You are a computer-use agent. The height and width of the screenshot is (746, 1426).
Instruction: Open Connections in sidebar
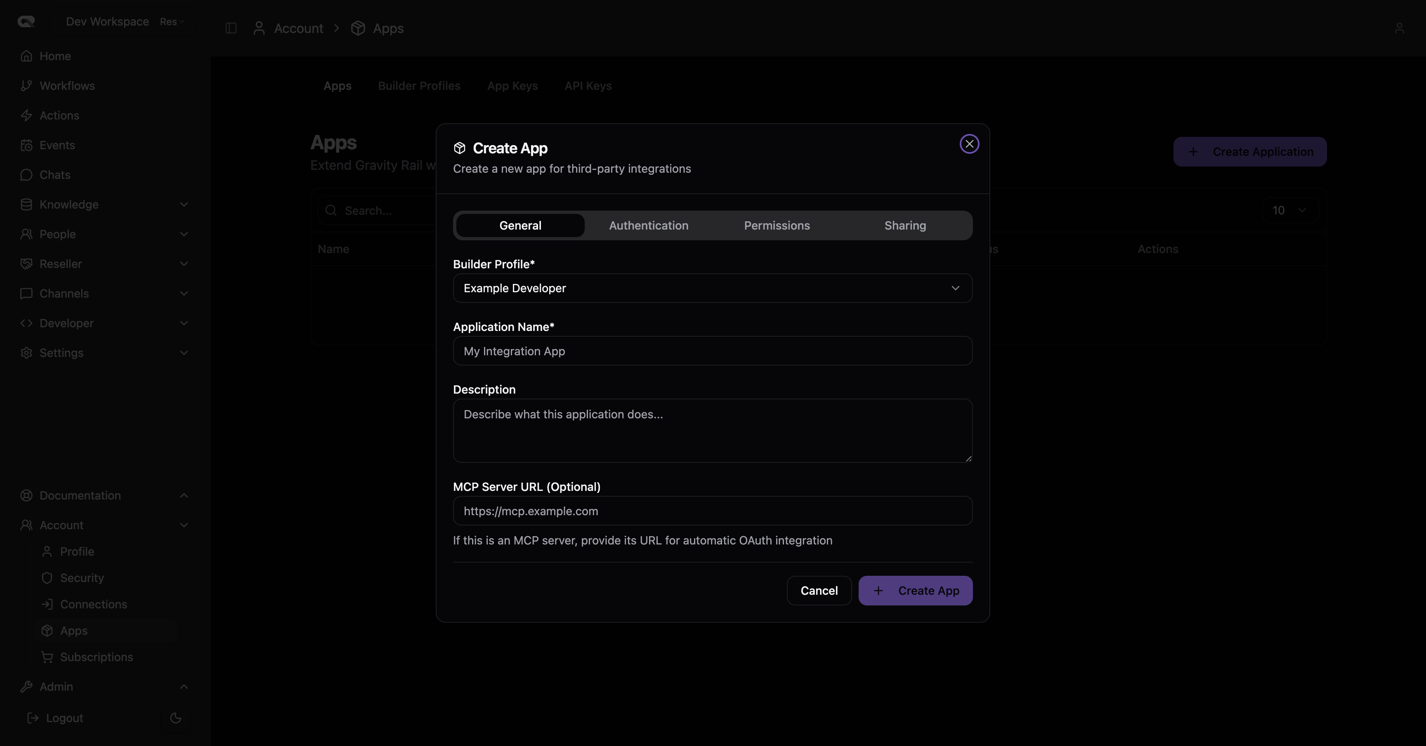pos(94,605)
